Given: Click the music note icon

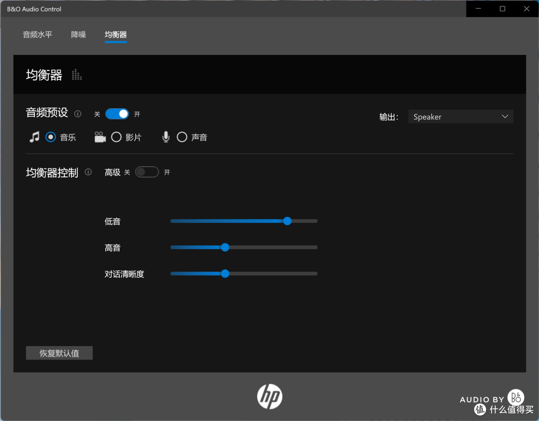Looking at the screenshot, I should tap(34, 137).
